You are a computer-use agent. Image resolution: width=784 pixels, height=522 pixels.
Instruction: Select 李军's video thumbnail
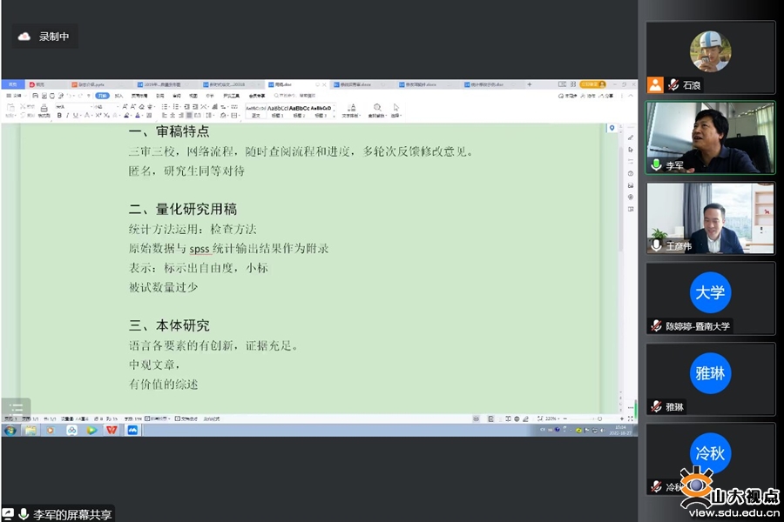tap(710, 137)
